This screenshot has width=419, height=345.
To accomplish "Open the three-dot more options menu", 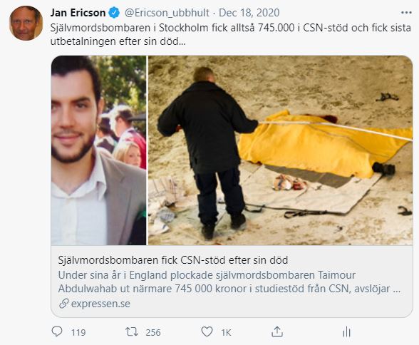I will [406, 13].
